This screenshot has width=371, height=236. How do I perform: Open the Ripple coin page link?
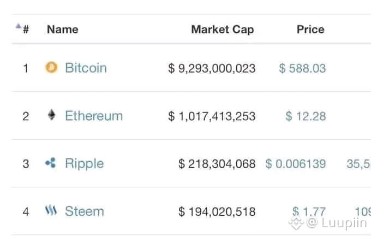click(x=85, y=164)
